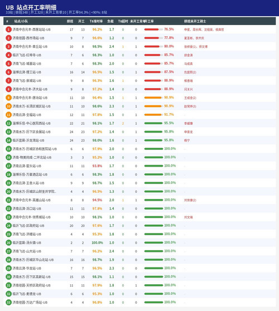This screenshot has width=279, height=311.
Task: Select the green rank 29 badge
Action: point(8,268)
